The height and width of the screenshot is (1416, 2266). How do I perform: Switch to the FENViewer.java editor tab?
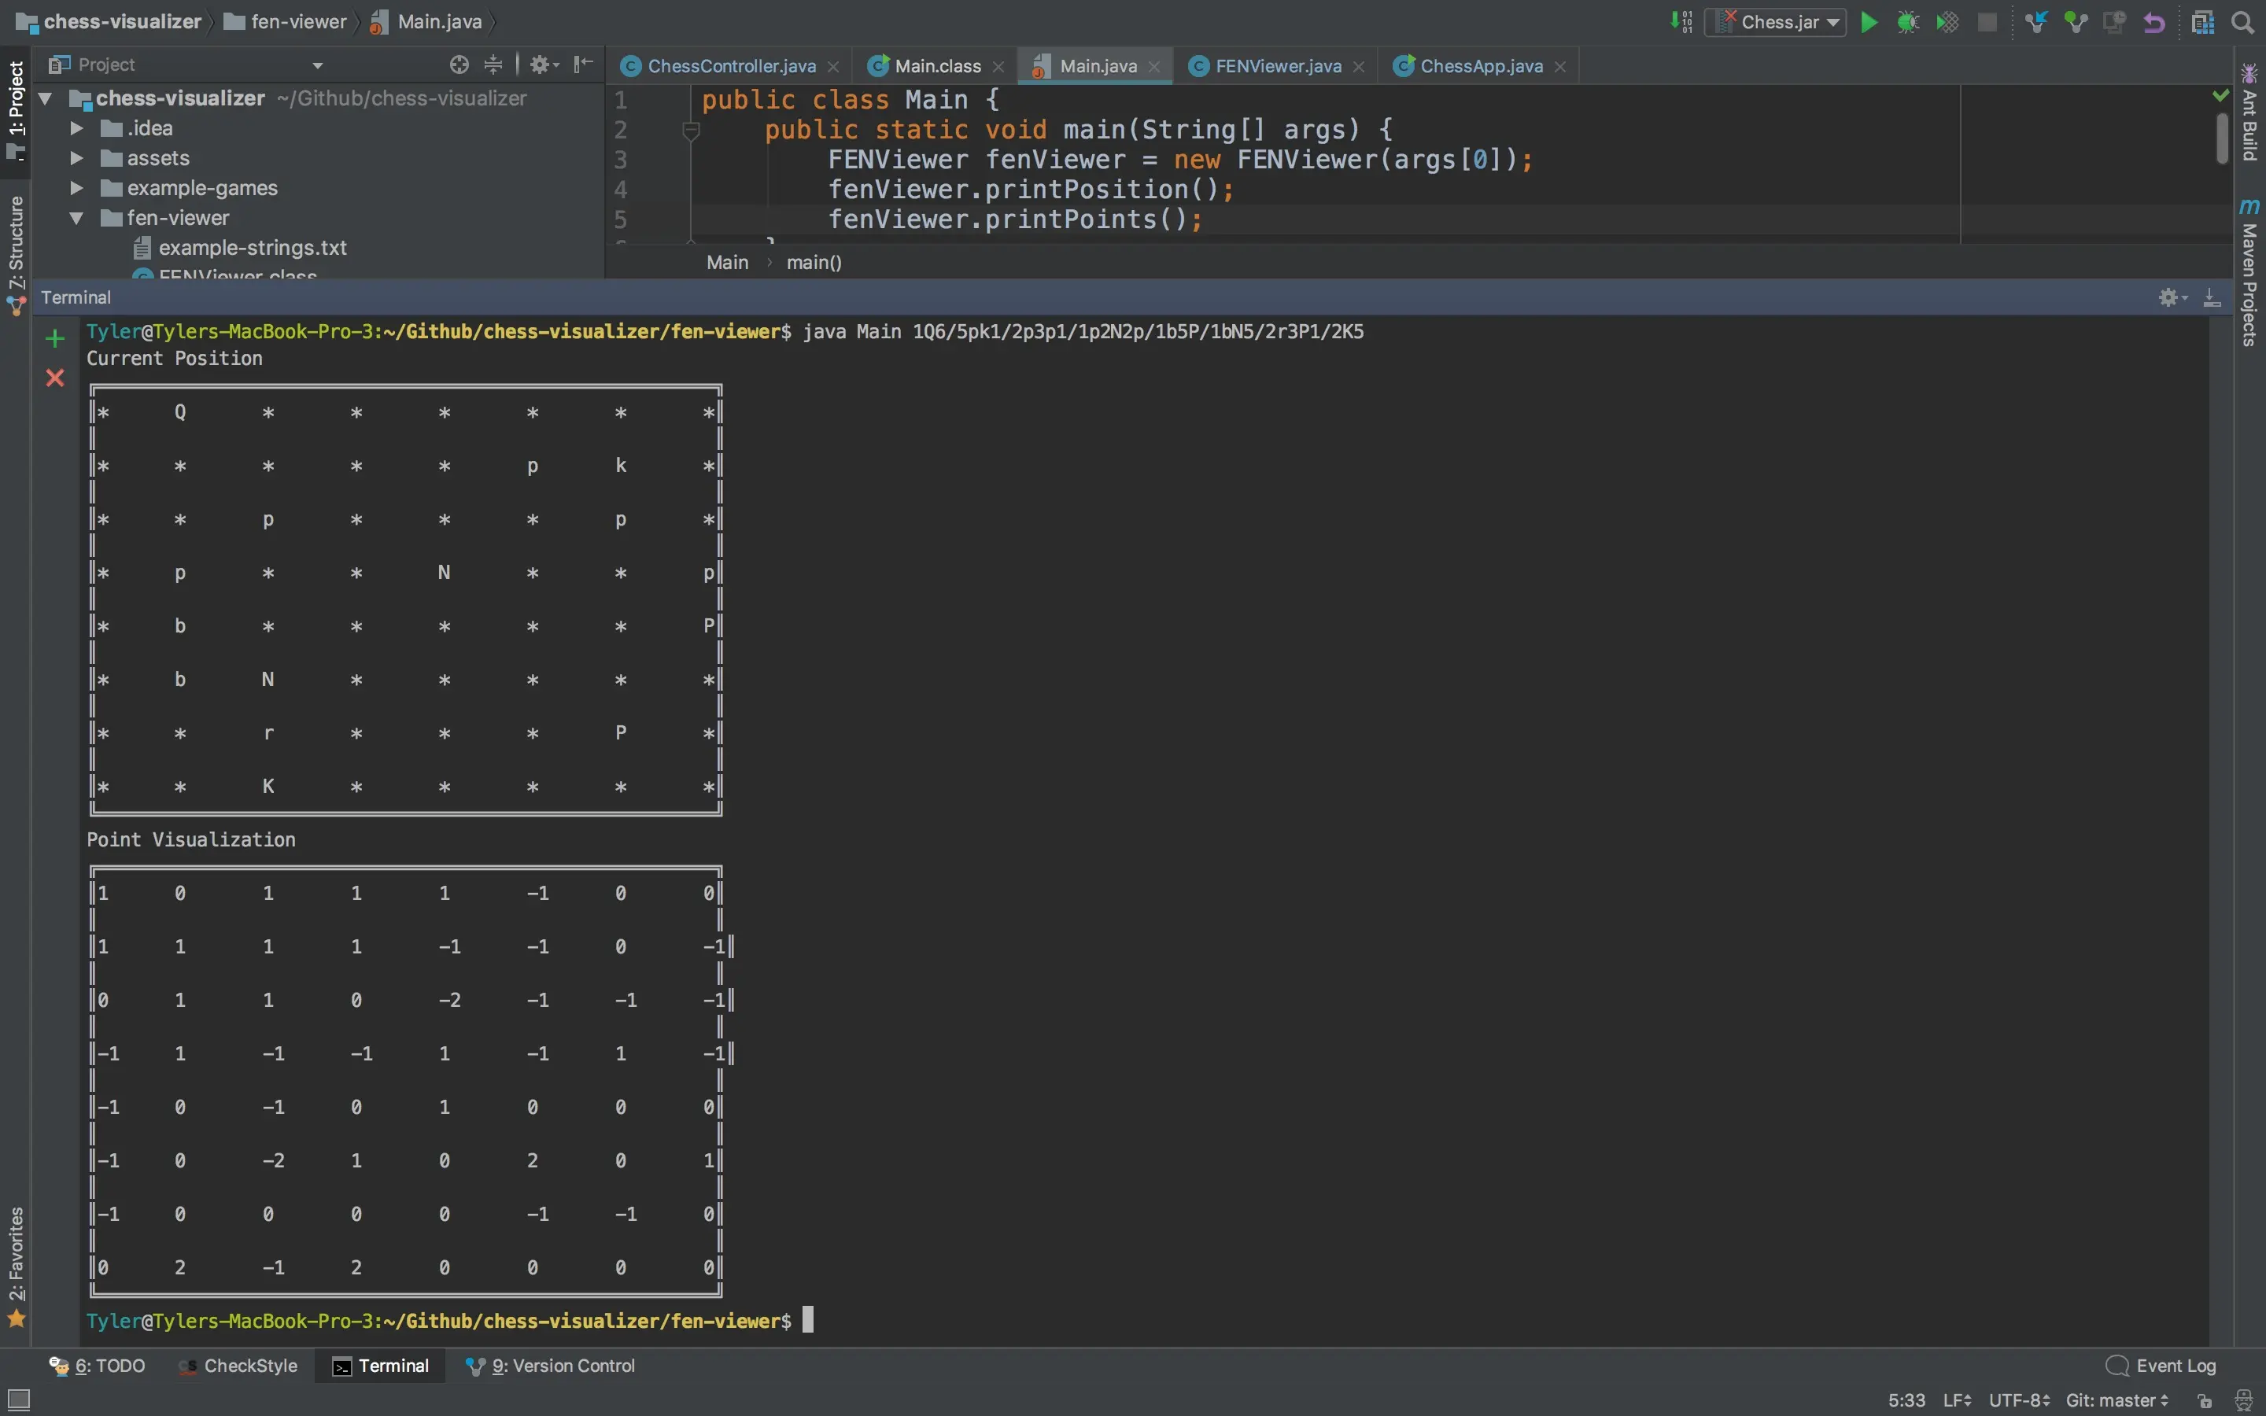coord(1275,65)
